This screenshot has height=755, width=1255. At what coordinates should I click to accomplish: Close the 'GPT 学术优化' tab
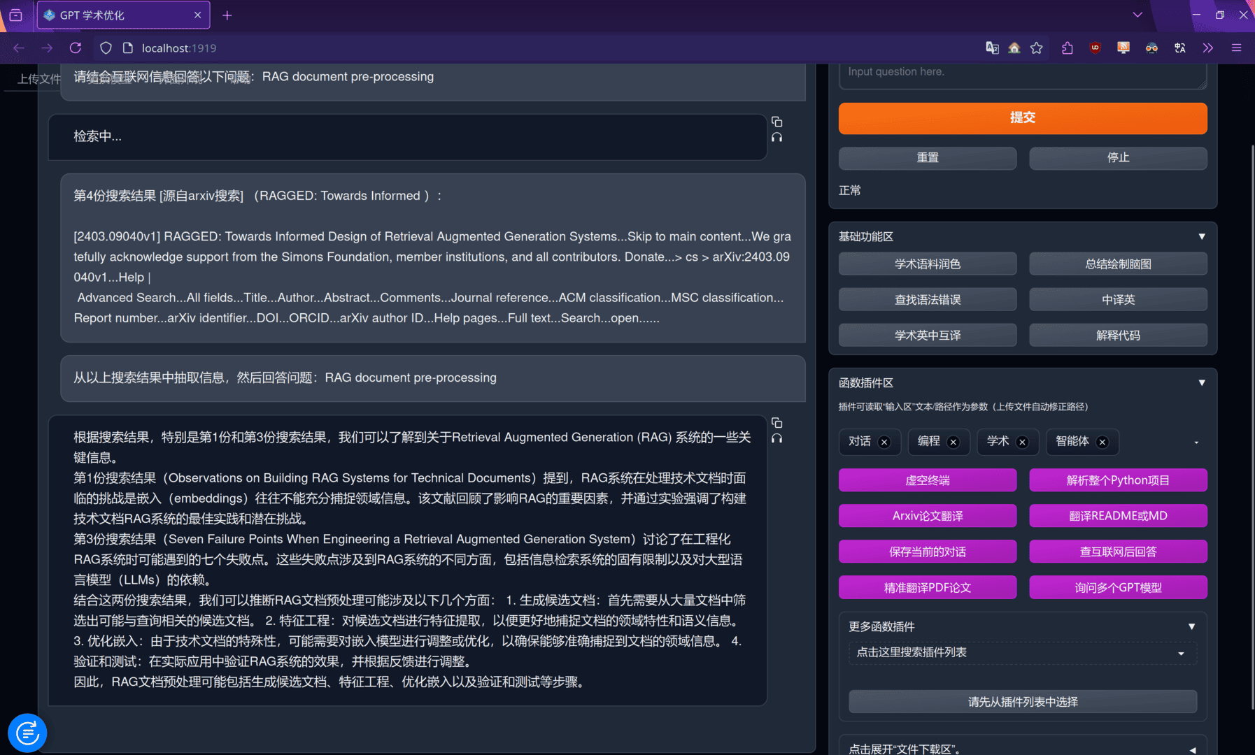click(197, 15)
